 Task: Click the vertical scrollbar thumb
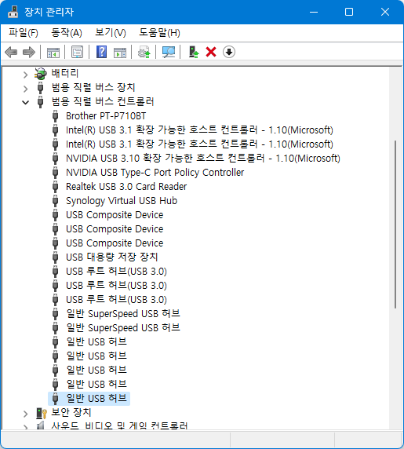(395, 224)
